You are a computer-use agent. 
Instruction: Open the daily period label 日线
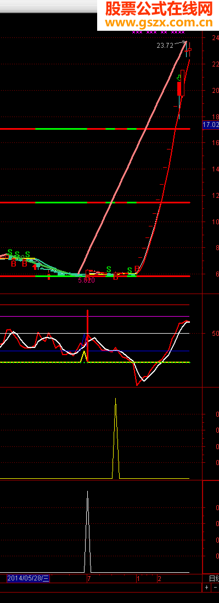pyautogui.click(x=214, y=578)
